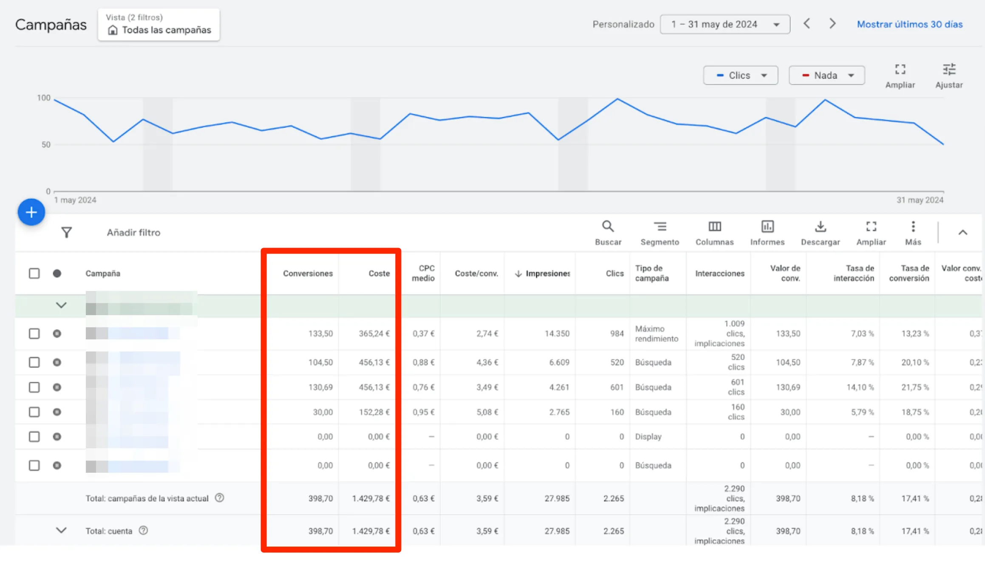Check the Máximo rendimiento campaign row checkbox
Image resolution: width=985 pixels, height=570 pixels.
pos(34,333)
